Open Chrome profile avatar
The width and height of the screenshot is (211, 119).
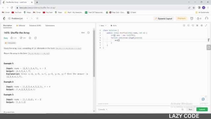(204, 8)
